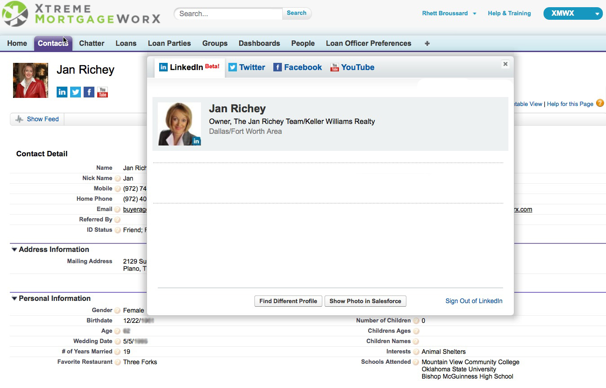
Task: Open the Loan Parties tab
Action: [x=169, y=44]
